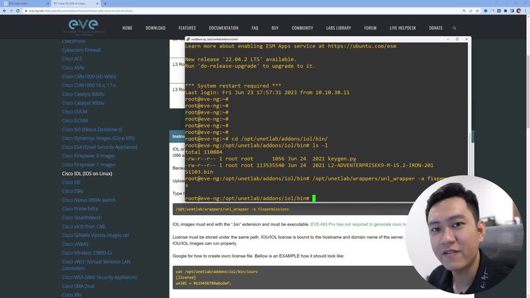The height and width of the screenshot is (298, 530).
Task: Click the browser forward arrow
Action: [11, 11]
